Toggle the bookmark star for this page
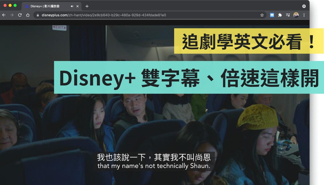The height and width of the screenshot is (185, 324). point(262,15)
